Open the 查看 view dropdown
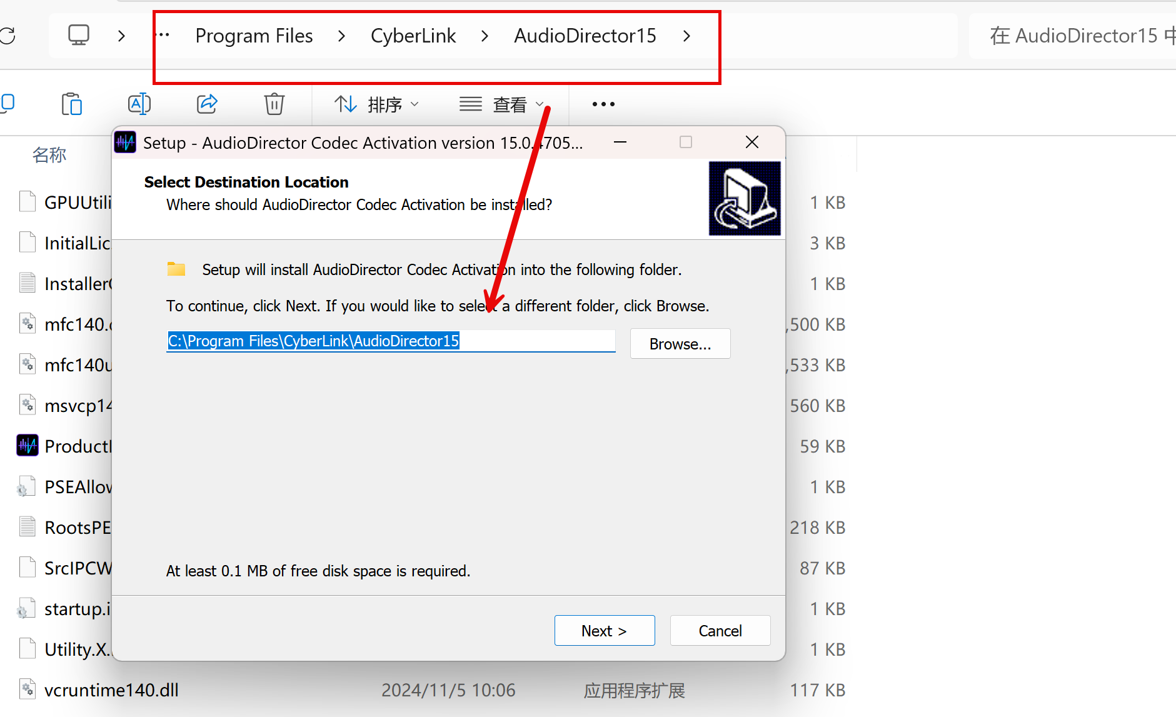1176x717 pixels. click(x=501, y=104)
